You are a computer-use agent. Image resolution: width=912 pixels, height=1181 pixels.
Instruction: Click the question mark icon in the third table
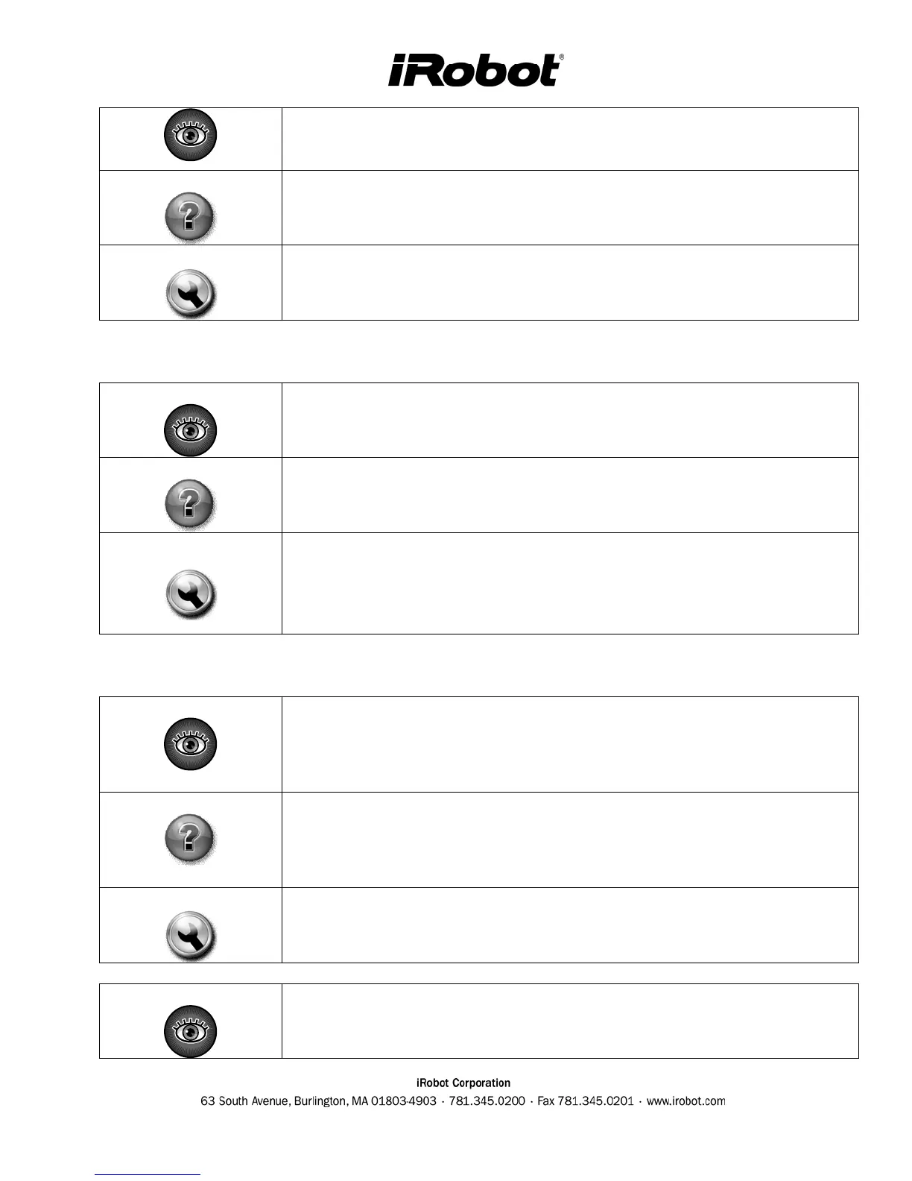click(189, 839)
